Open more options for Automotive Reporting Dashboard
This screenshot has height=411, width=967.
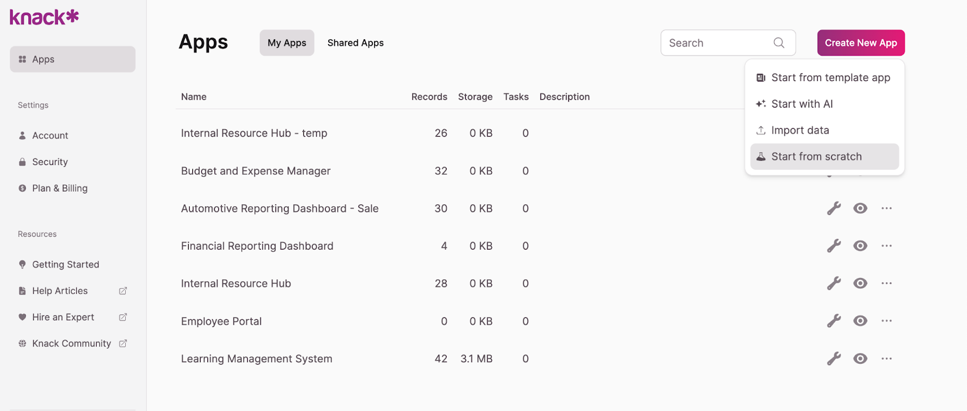click(x=887, y=209)
